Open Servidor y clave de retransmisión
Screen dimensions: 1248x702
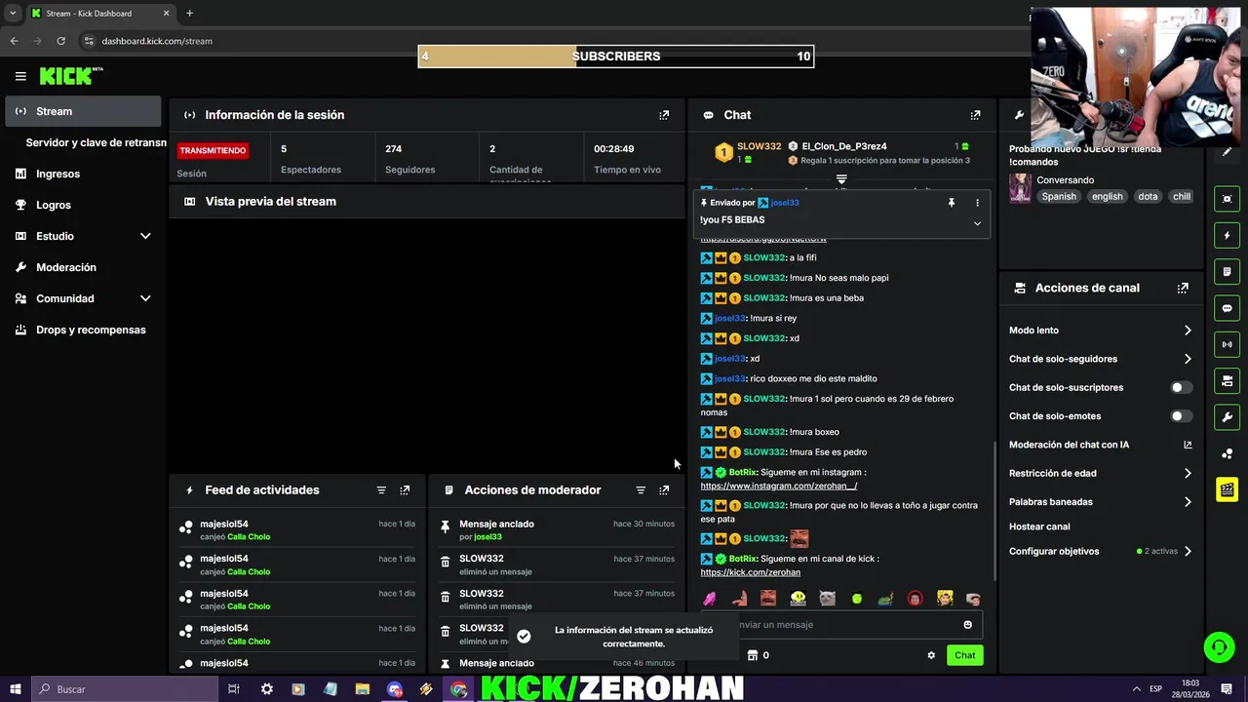96,142
